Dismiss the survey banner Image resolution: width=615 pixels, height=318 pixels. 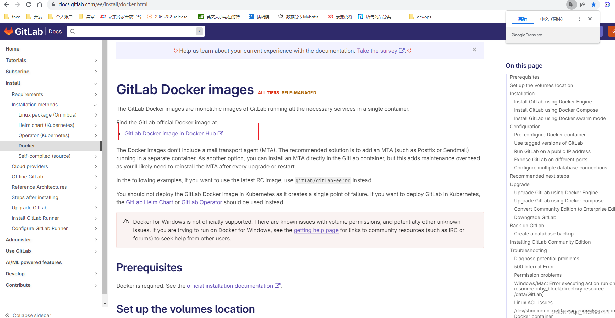474,50
